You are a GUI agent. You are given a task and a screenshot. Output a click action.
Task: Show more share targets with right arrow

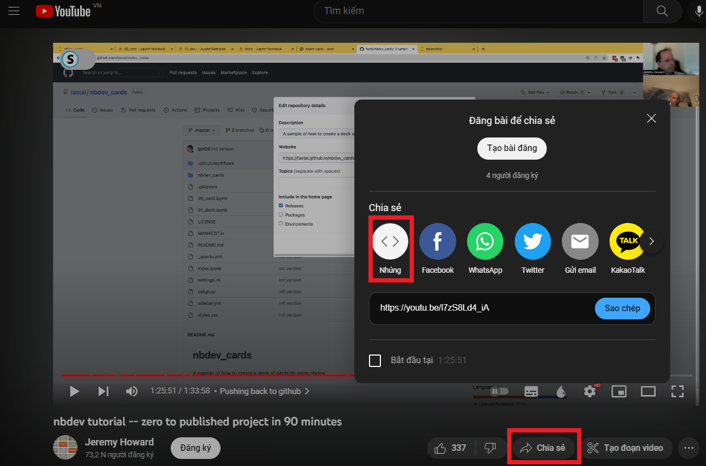point(652,241)
